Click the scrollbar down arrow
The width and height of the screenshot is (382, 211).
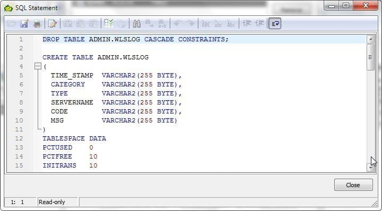[370, 168]
